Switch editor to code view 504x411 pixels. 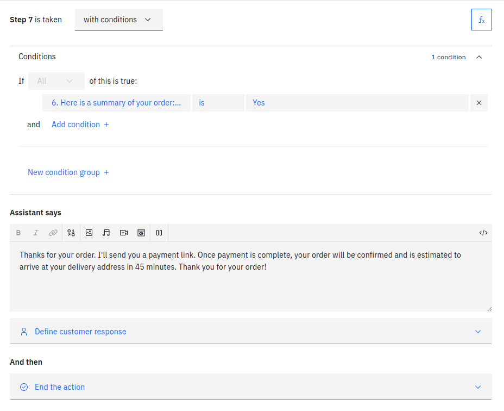click(483, 233)
